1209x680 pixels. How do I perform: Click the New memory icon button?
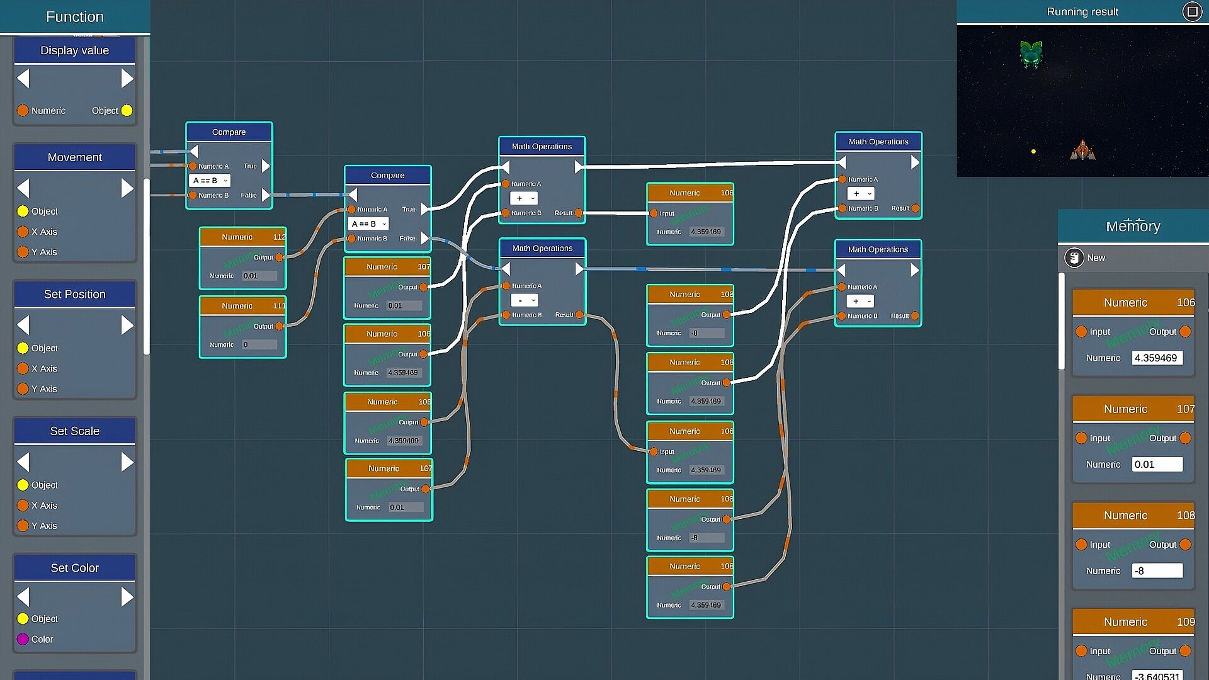click(1074, 258)
